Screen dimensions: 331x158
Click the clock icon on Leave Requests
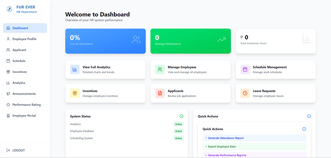tap(245, 93)
